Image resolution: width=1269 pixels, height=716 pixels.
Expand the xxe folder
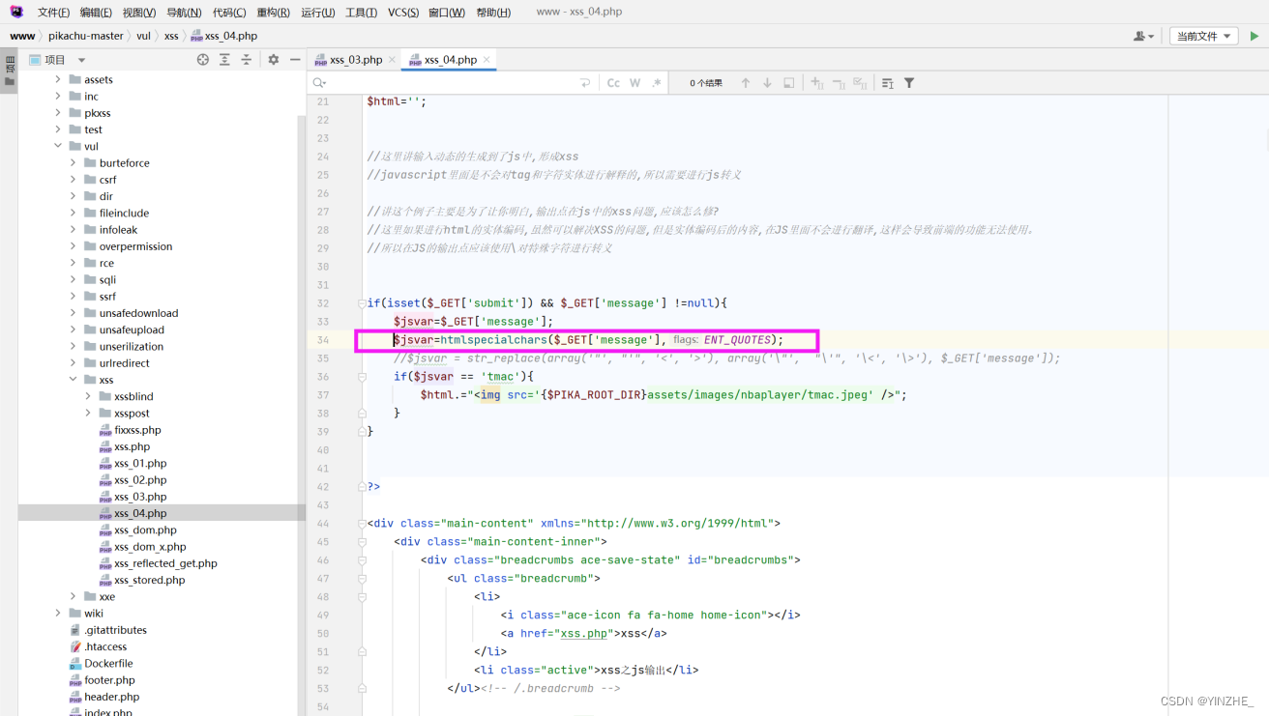tap(73, 597)
